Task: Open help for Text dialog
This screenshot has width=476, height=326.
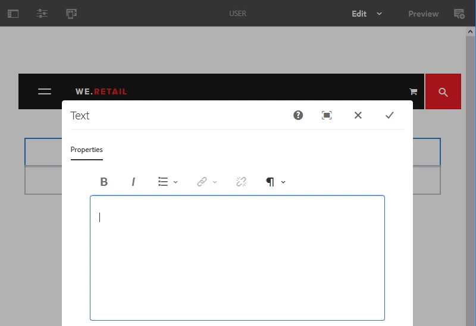Action: (298, 115)
